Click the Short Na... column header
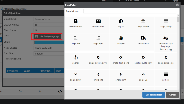Viewport: 184px width, 104px height. 46,71
